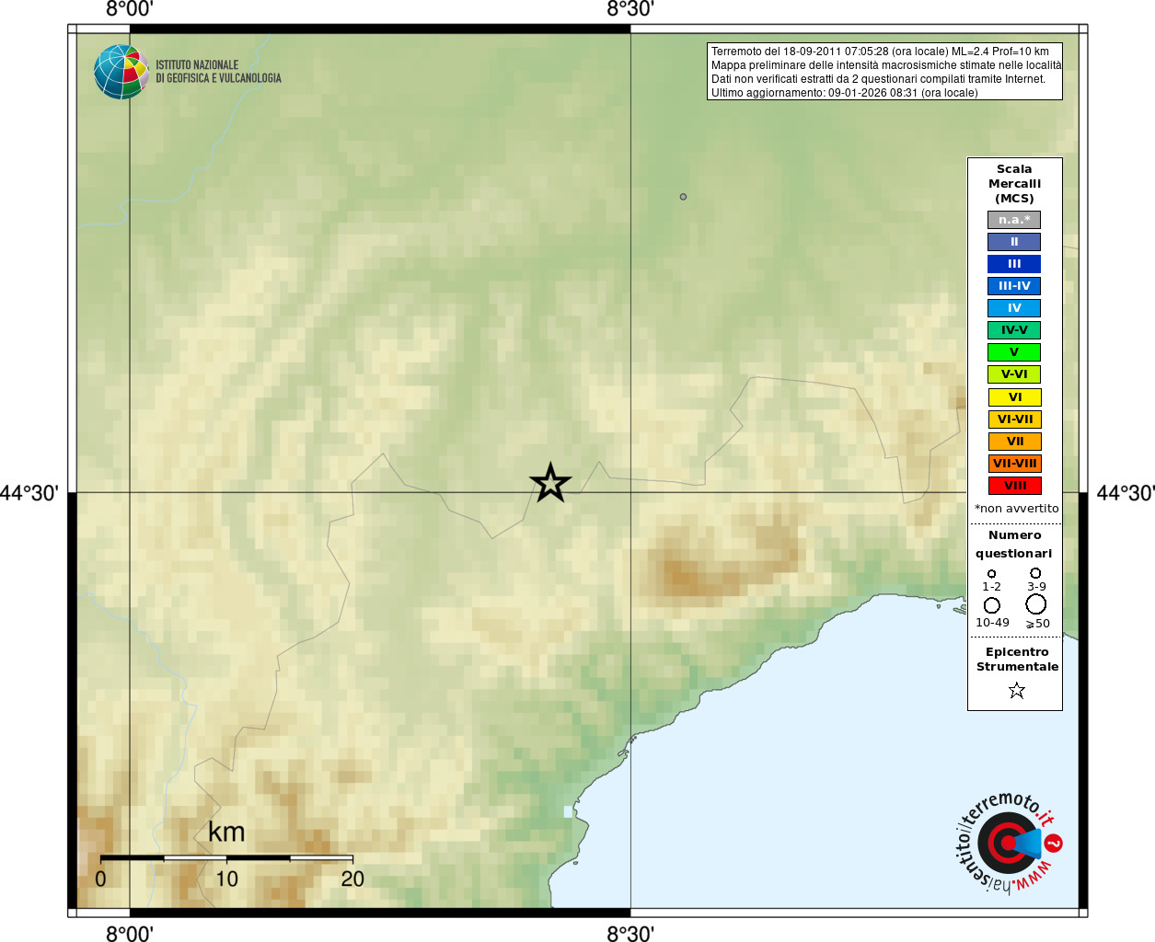Click the epicenter star symbol in the legend
The height and width of the screenshot is (942, 1155).
pos(1016,690)
